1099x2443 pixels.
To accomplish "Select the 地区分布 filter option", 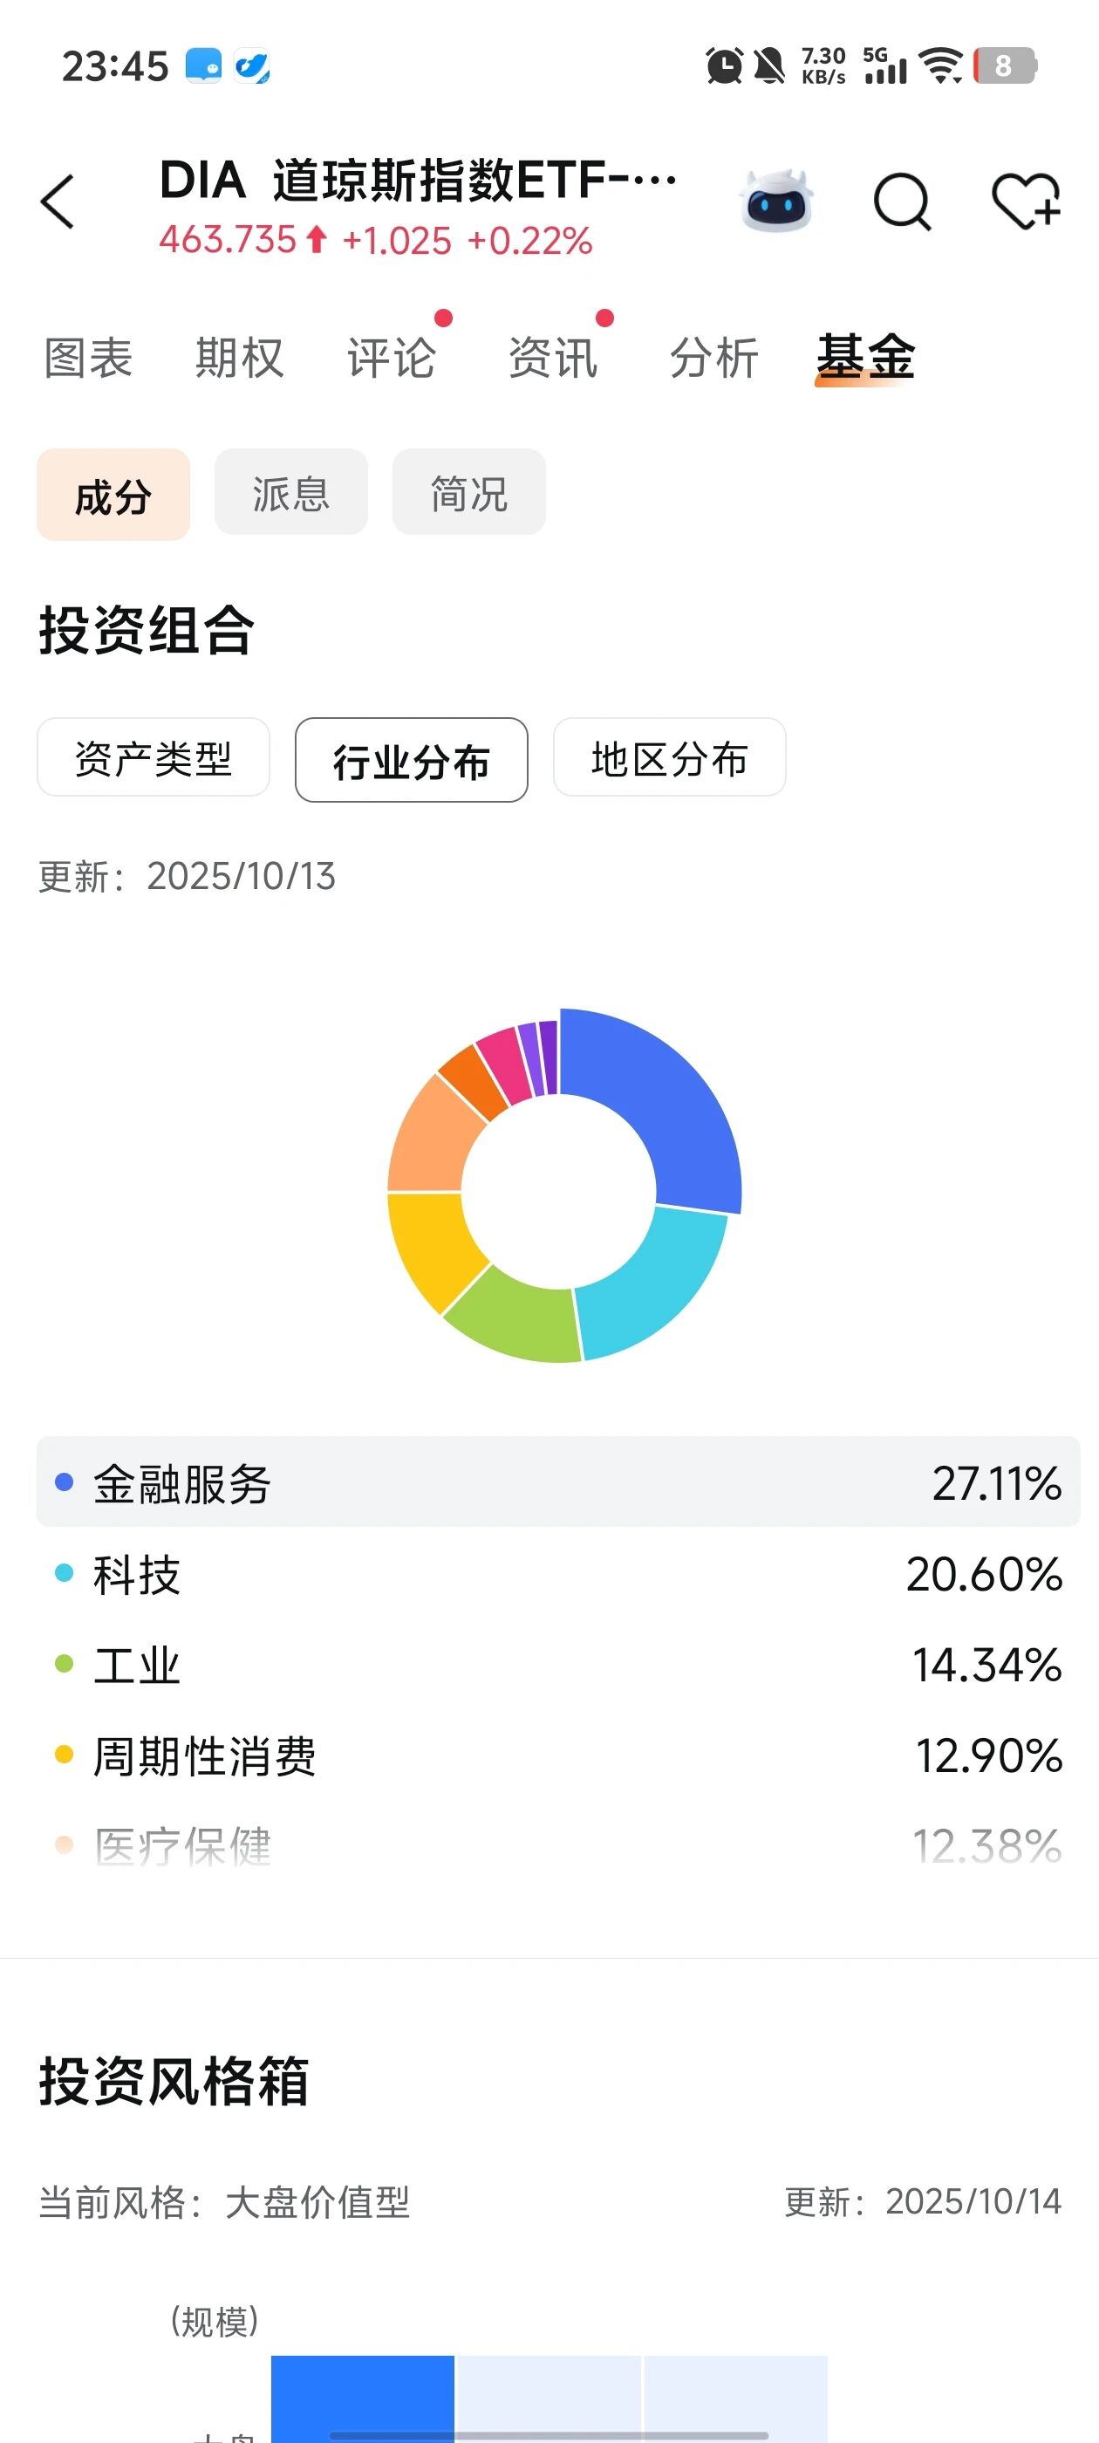I will click(x=670, y=759).
